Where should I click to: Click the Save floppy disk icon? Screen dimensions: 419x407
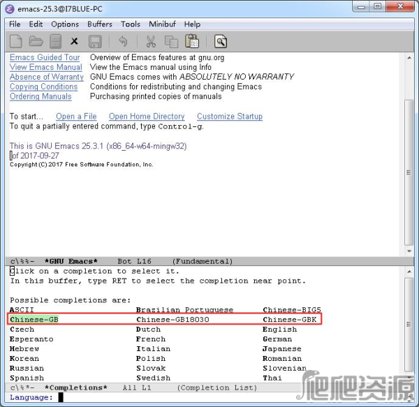95,42
